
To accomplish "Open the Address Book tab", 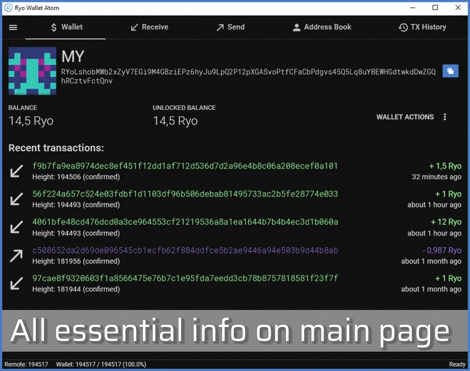I will [322, 28].
